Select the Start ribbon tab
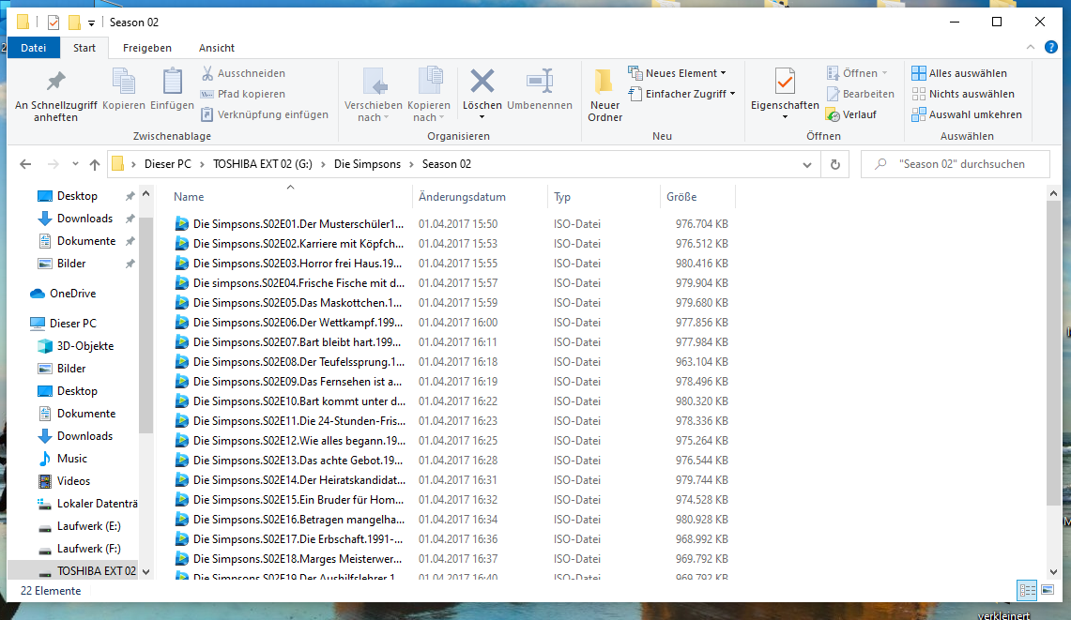Viewport: 1071px width, 620px height. click(x=84, y=48)
